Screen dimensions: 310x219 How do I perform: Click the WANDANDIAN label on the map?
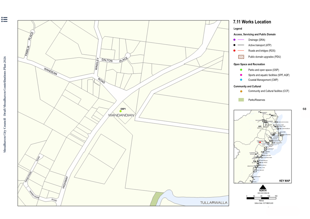click(x=122, y=115)
